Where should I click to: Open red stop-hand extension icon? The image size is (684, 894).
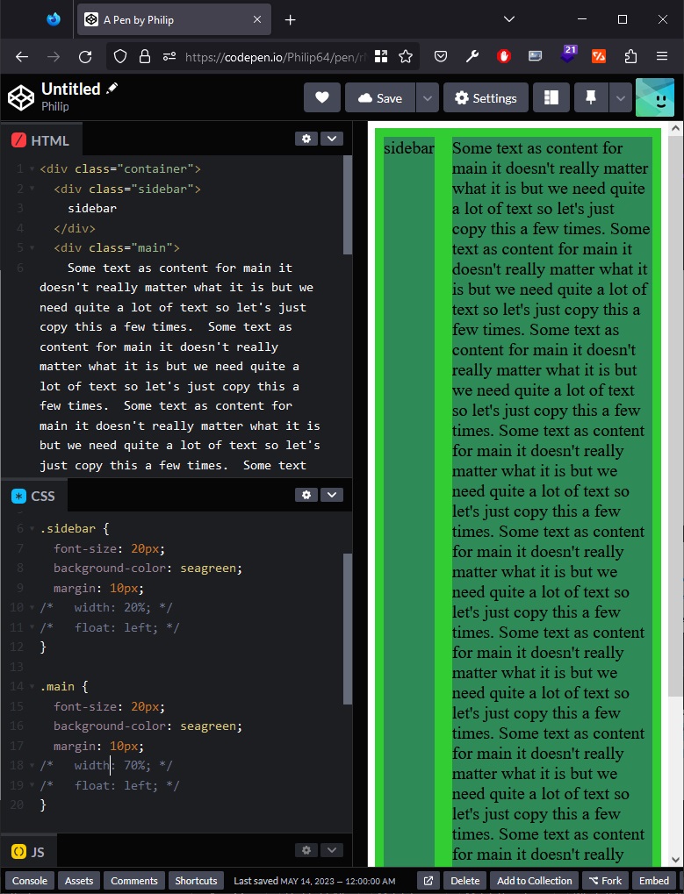point(503,56)
